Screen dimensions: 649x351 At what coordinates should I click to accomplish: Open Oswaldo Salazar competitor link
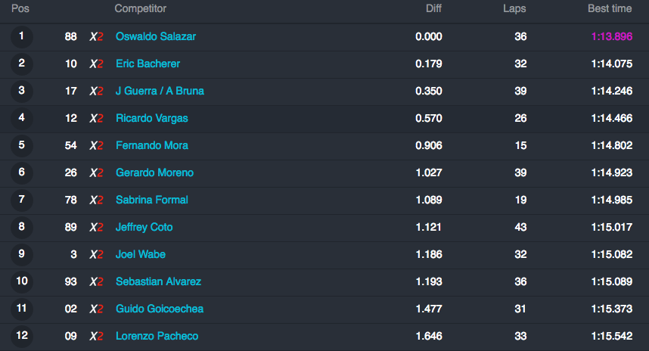pos(156,36)
